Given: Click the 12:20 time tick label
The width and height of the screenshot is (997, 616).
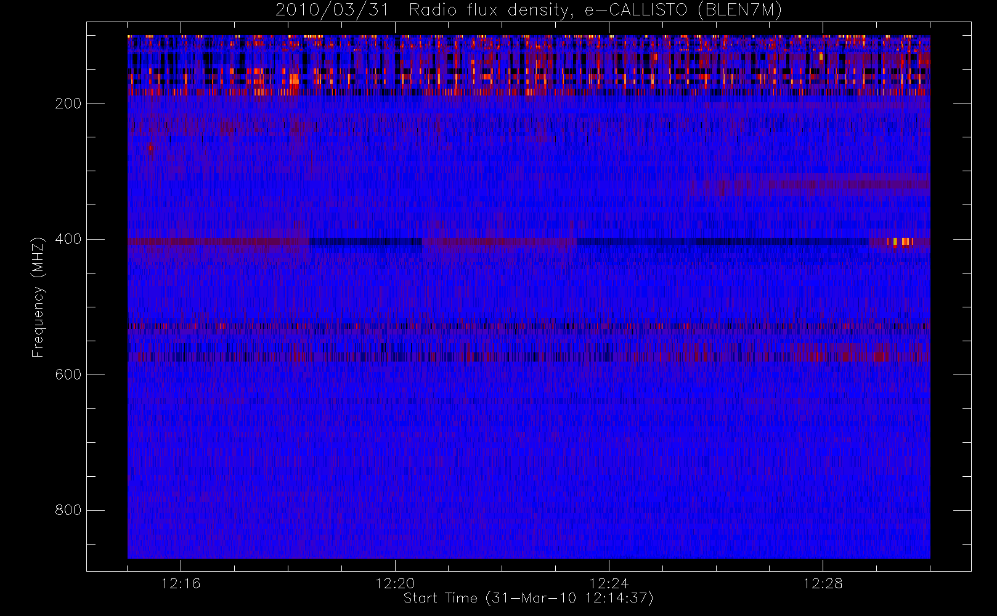Looking at the screenshot, I should pyautogui.click(x=394, y=583).
